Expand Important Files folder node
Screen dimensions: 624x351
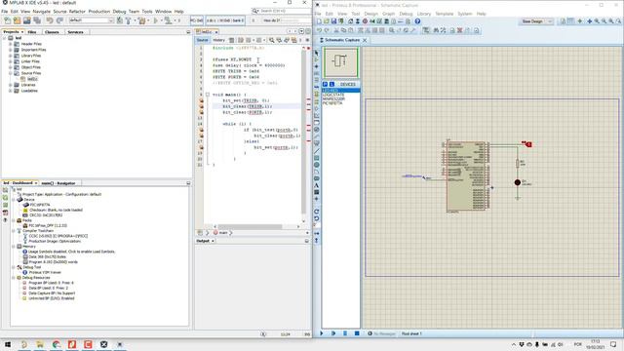pos(11,50)
